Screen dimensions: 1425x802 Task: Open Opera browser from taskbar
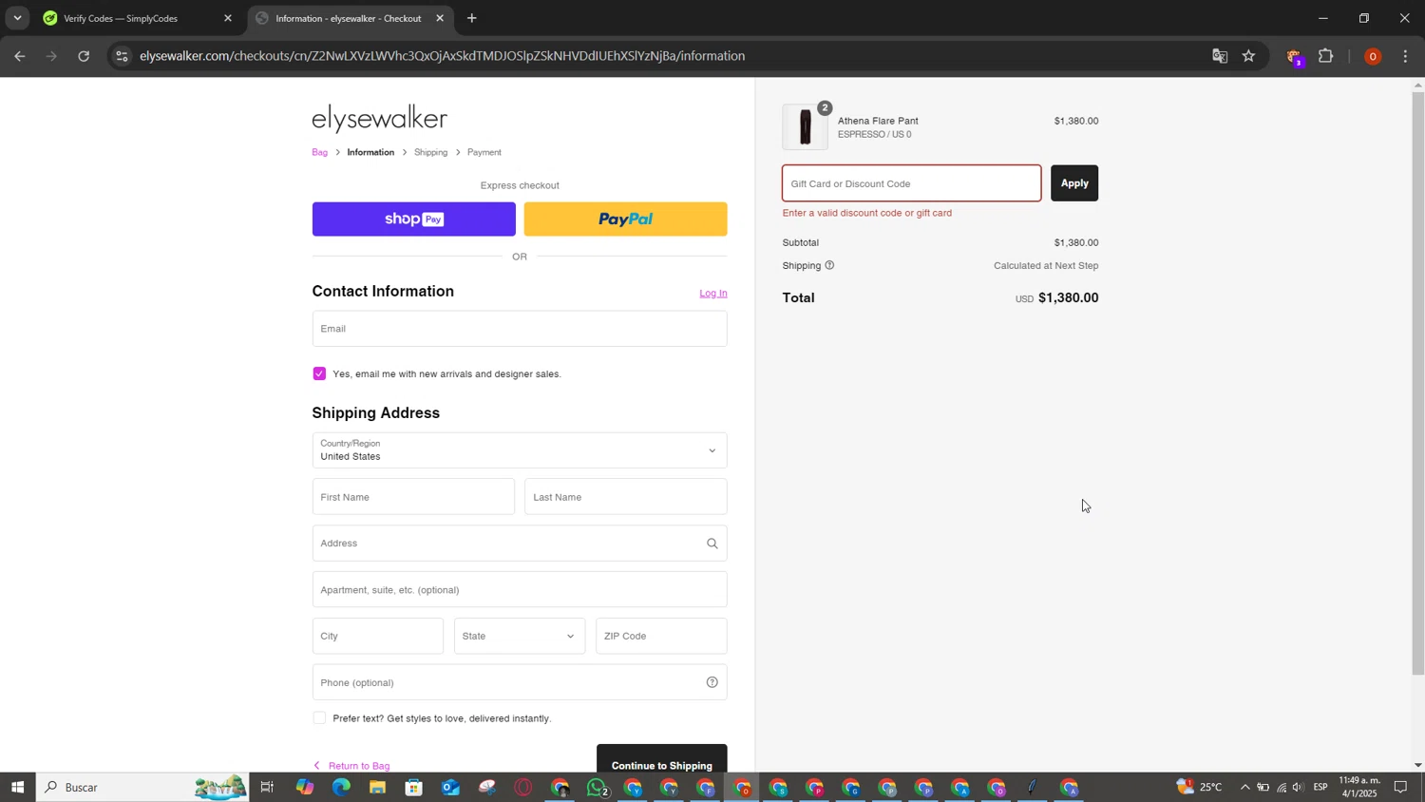click(523, 787)
